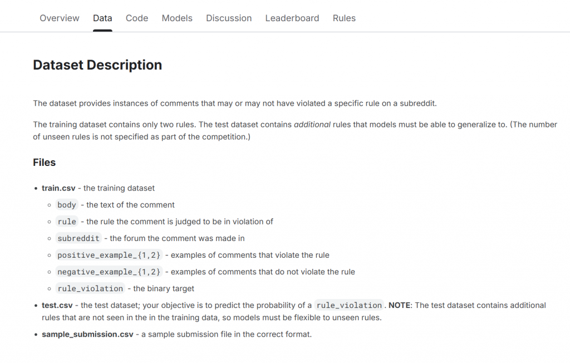The image size is (570, 363).
Task: Click the positive_example_{1,2} code label
Action: [109, 255]
